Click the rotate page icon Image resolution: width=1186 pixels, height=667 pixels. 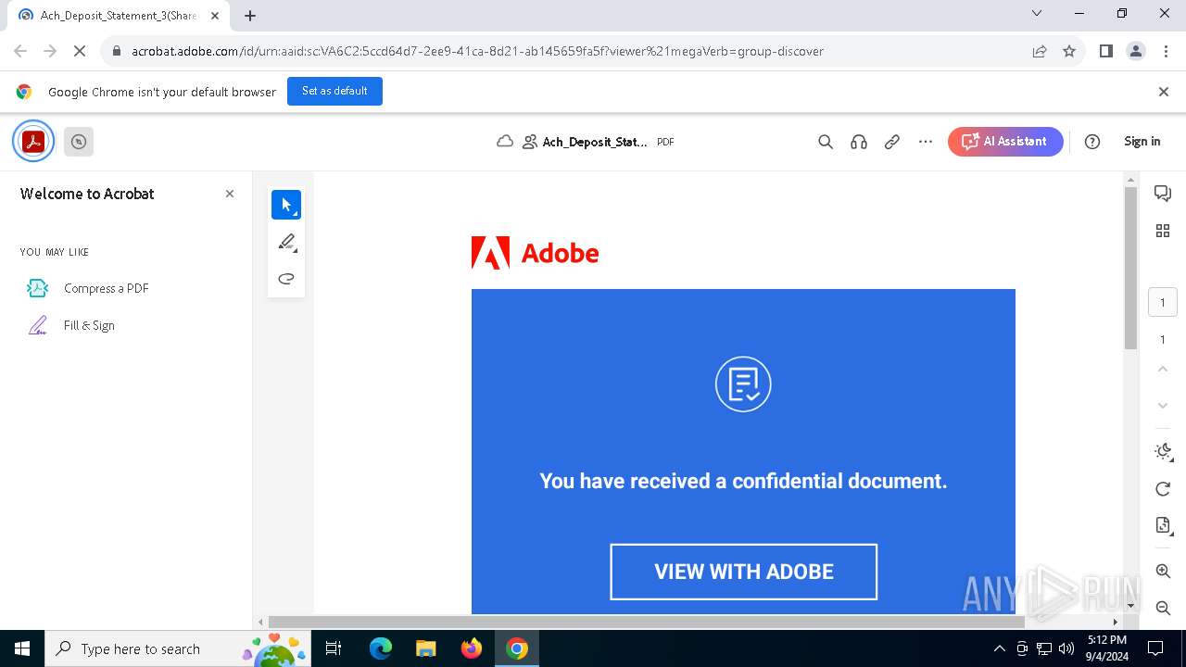click(1163, 489)
